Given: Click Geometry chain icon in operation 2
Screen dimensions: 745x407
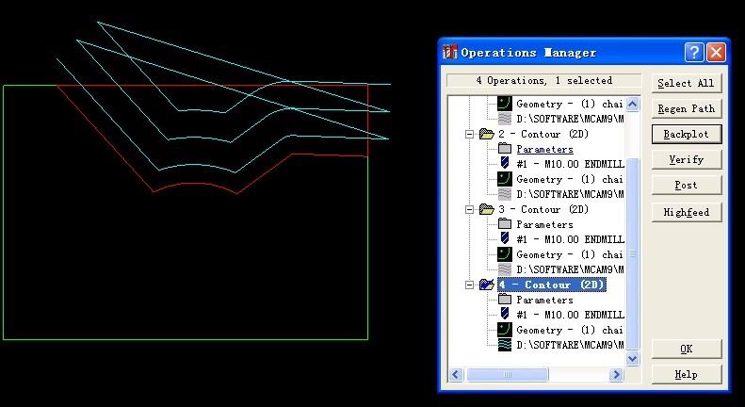Looking at the screenshot, I should coord(505,179).
